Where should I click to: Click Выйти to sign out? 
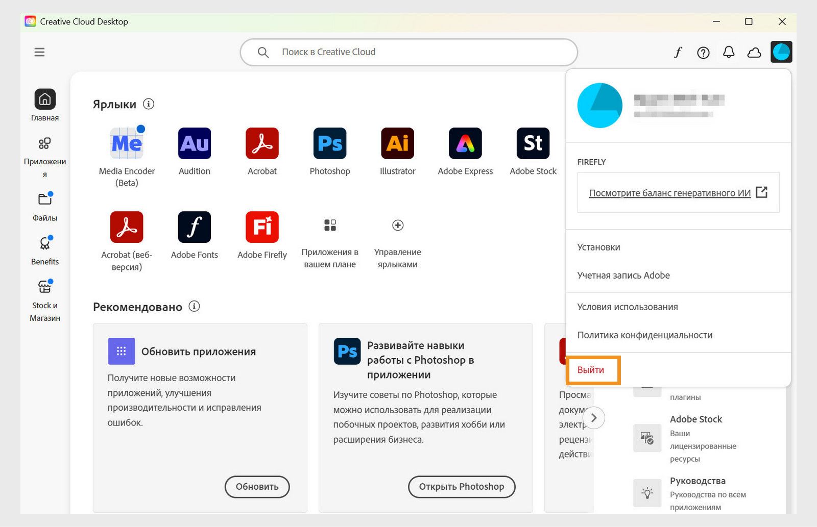tap(591, 370)
